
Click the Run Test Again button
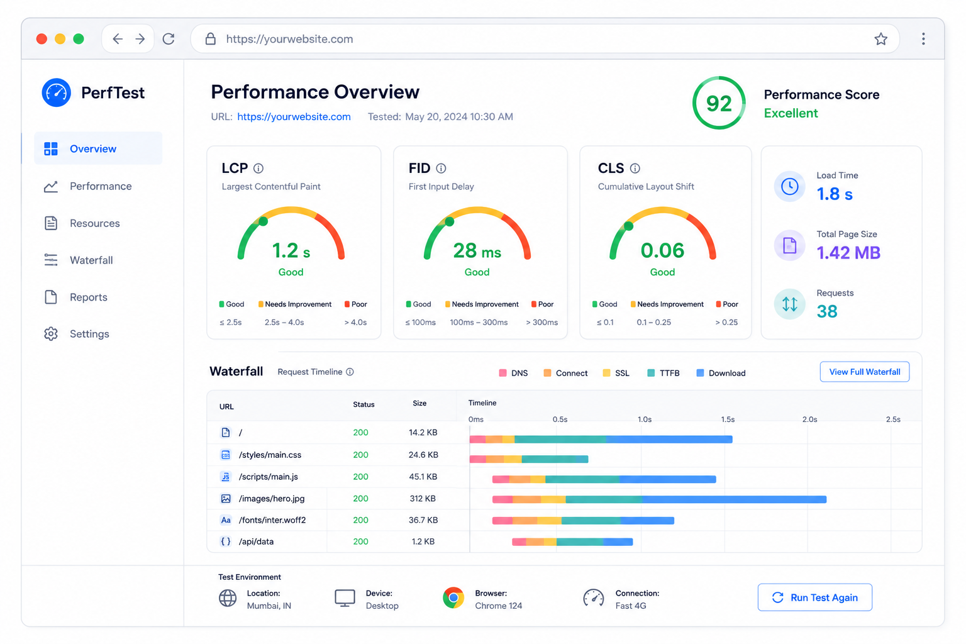(815, 597)
